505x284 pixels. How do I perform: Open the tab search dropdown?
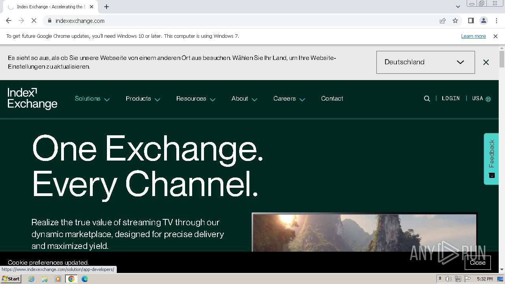click(x=458, y=7)
